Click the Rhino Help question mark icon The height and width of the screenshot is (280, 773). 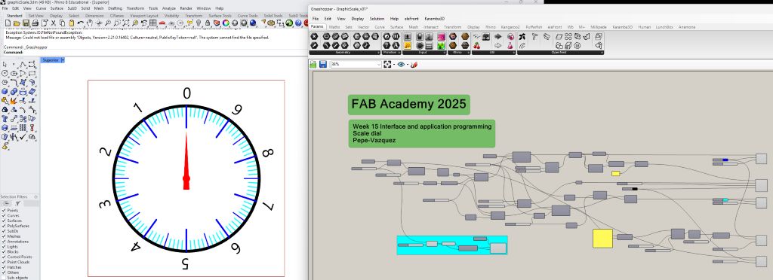(297, 23)
